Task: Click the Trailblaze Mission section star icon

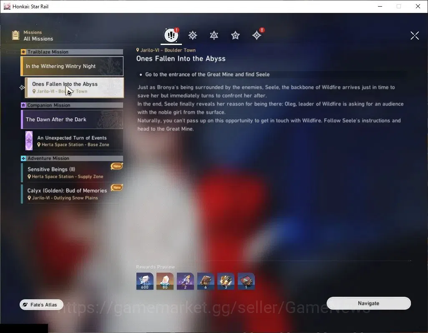Action: pos(23,52)
